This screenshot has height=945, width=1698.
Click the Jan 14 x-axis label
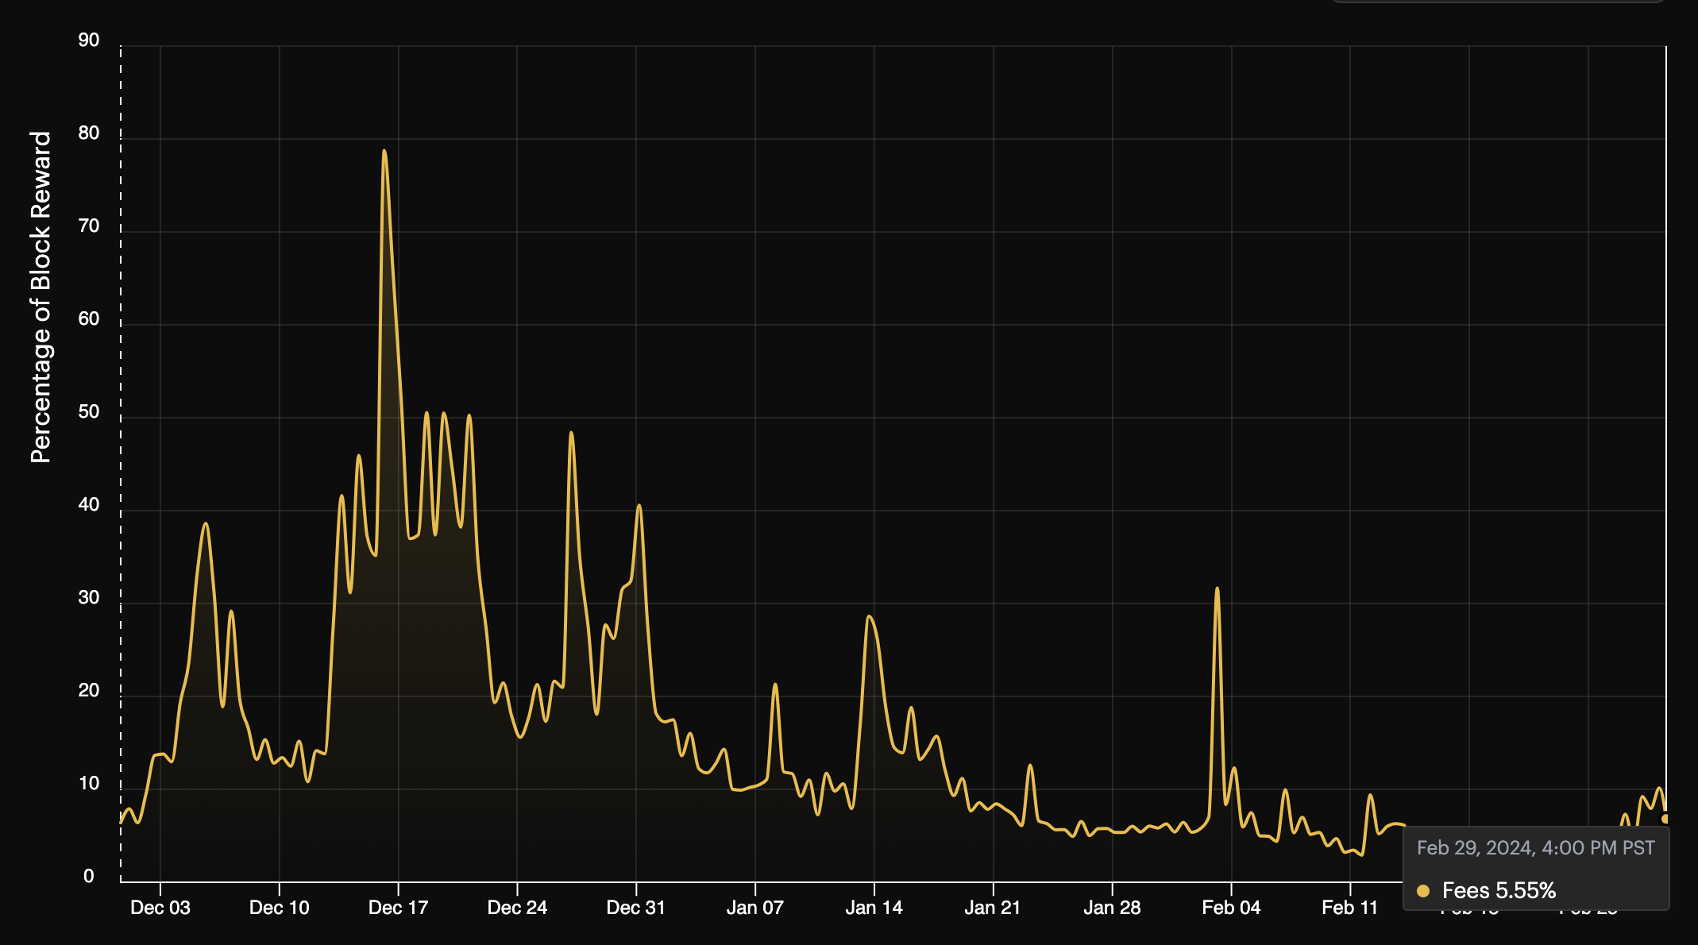tap(874, 908)
